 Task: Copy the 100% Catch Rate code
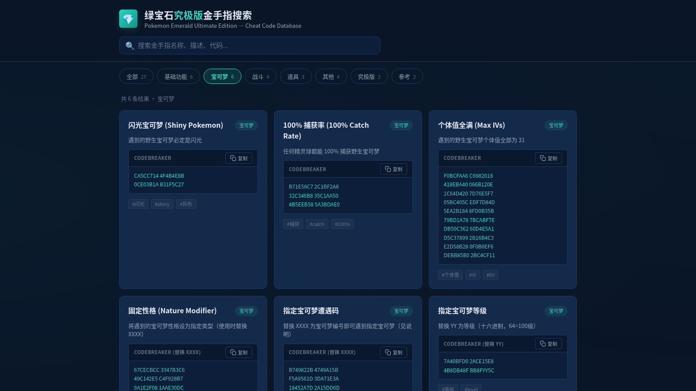pyautogui.click(x=394, y=169)
